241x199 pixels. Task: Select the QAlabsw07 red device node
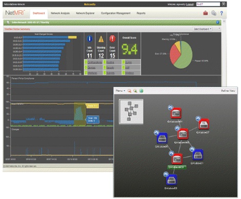coord(204,124)
